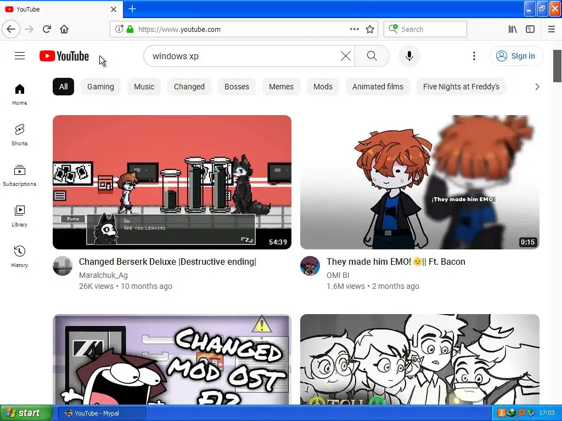This screenshot has height=421, width=562.
Task: Click Maralchuk_Ag channel avatar
Action: 63,266
